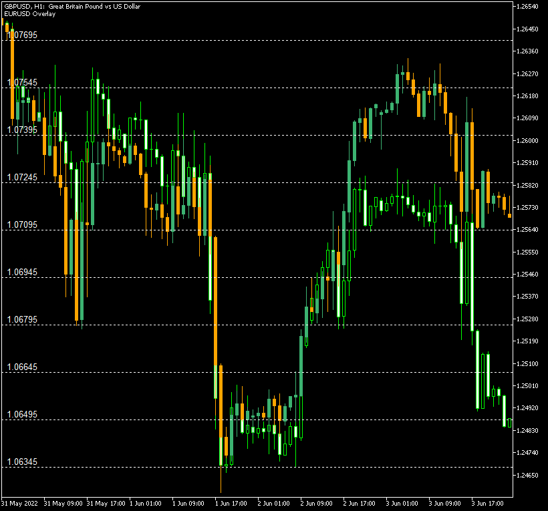Click the 1.06495 overlay price label
This screenshot has width=548, height=511.
pos(22,415)
